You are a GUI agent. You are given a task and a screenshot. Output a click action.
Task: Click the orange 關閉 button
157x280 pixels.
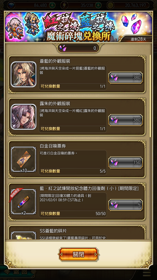(78, 254)
